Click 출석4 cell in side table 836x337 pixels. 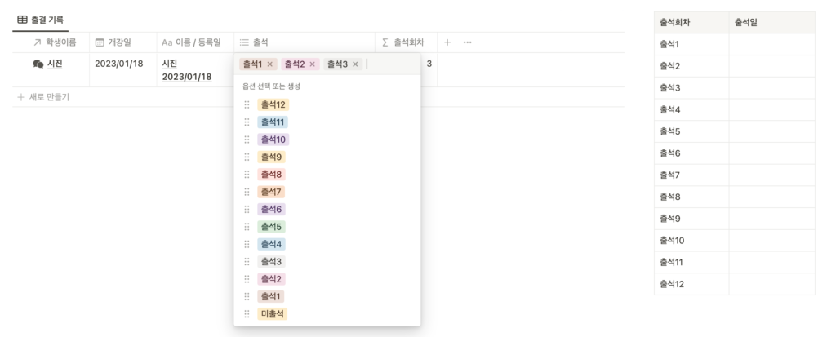coord(691,110)
